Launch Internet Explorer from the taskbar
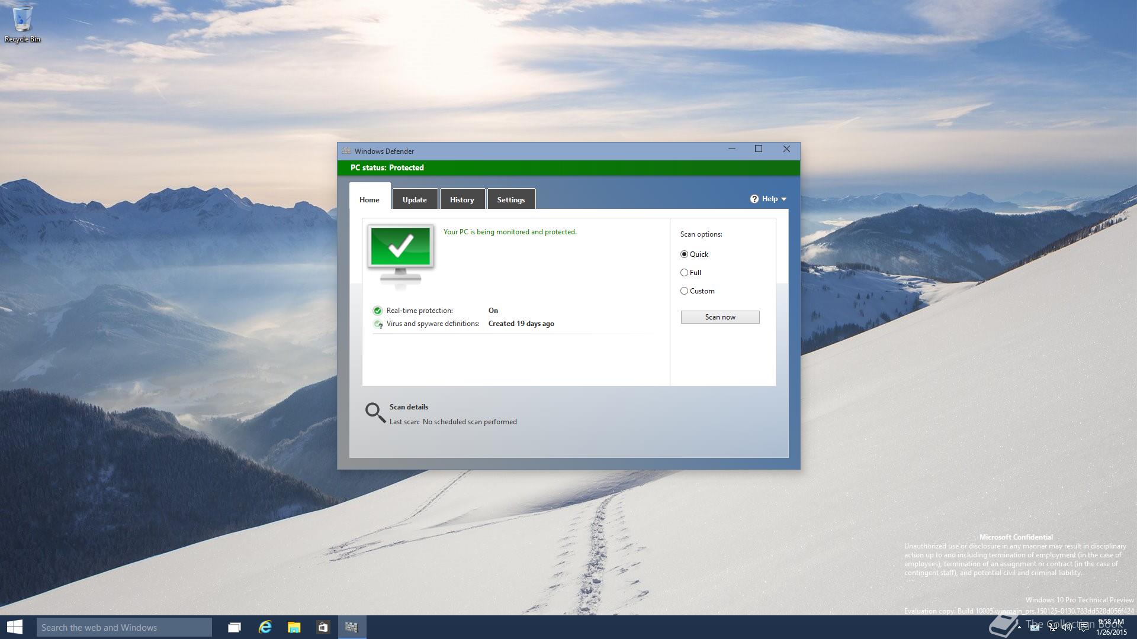1137x639 pixels. 265,627
